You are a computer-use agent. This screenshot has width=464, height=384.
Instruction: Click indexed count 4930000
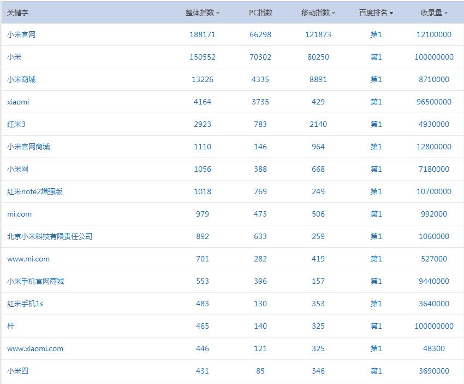coord(434,124)
